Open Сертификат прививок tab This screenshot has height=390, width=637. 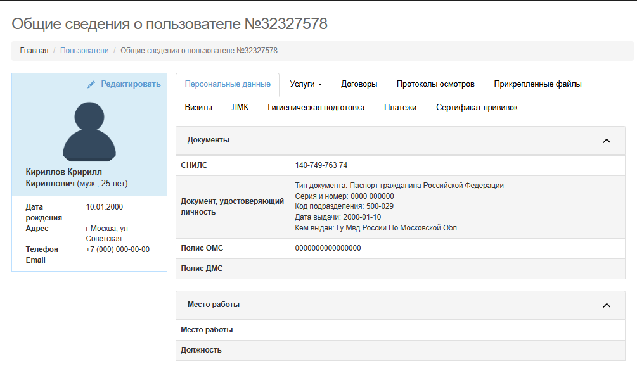click(x=477, y=108)
